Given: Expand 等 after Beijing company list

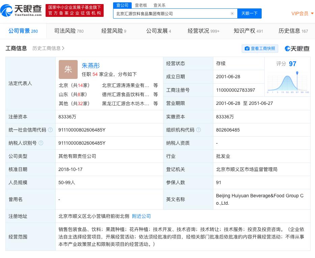Looking at the screenshot, I should coord(155,85).
